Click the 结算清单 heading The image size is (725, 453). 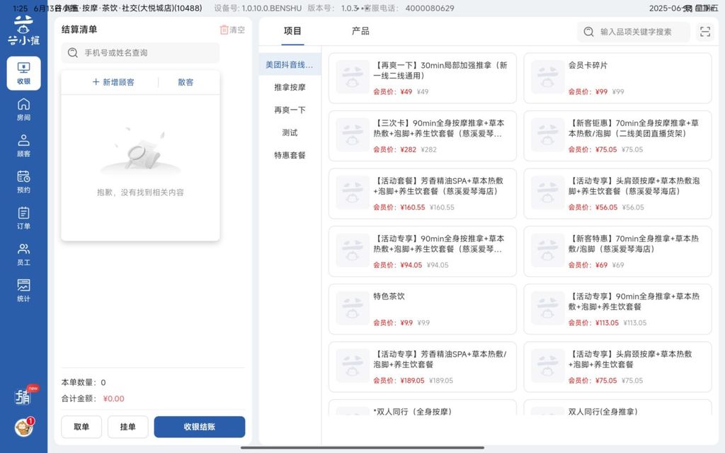(x=79, y=30)
